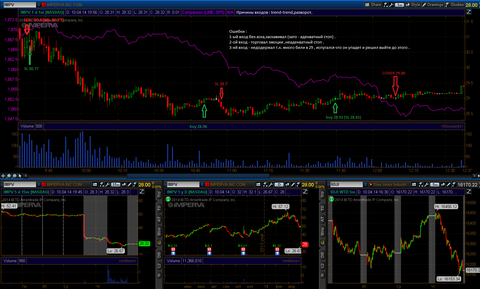480x289 pixels.
Task: Click the share icon in the 15m IMPV chart toolbar
Action: pyautogui.click(x=95, y=184)
